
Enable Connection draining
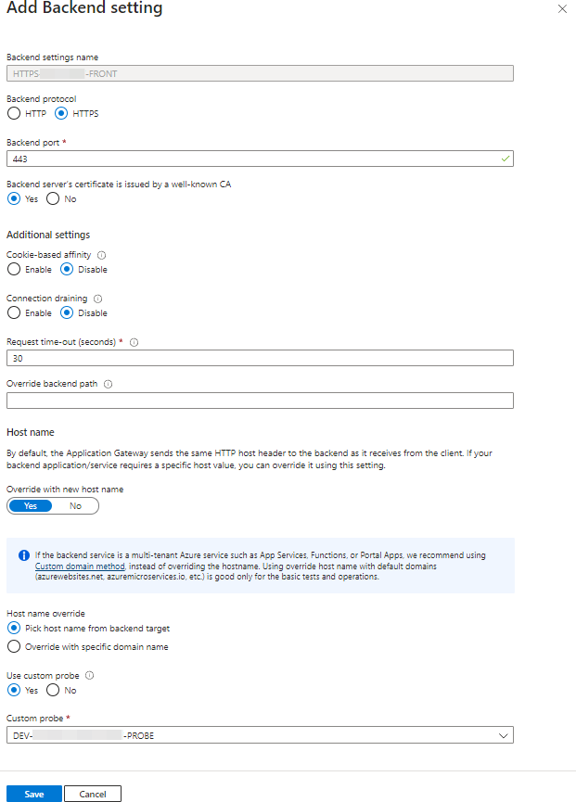point(14,313)
